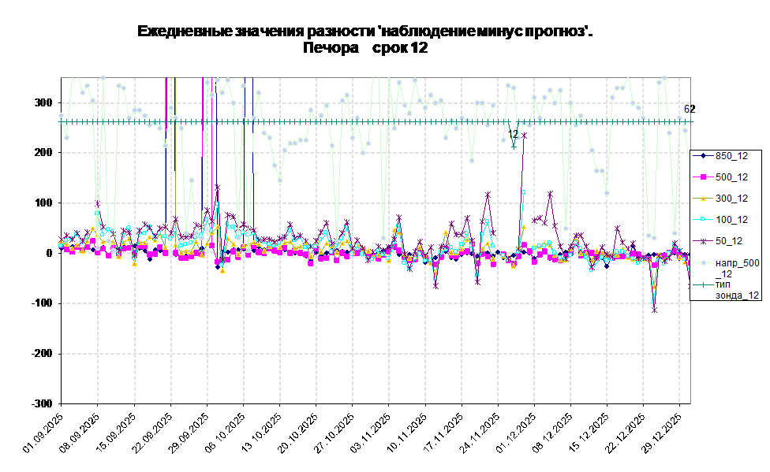Click the teal plus тип зонда_12 marker
The height and width of the screenshot is (472, 770).
702,284
